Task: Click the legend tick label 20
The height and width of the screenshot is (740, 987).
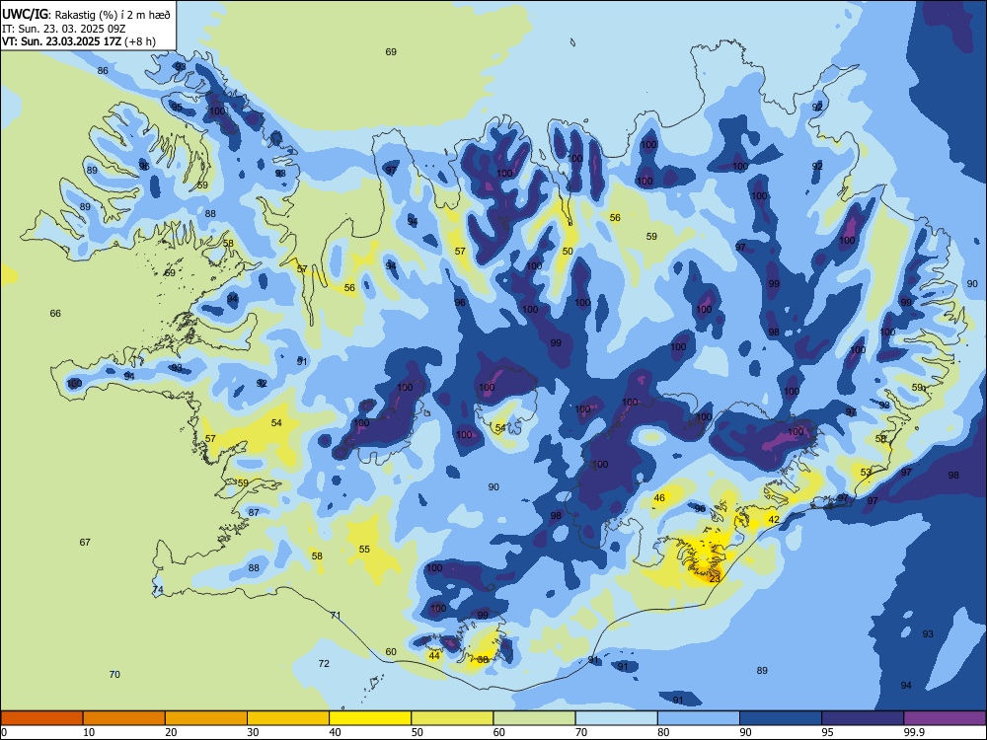Action: 171,732
